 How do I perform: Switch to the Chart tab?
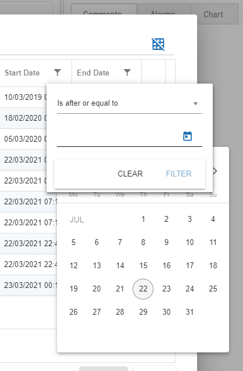215,15
